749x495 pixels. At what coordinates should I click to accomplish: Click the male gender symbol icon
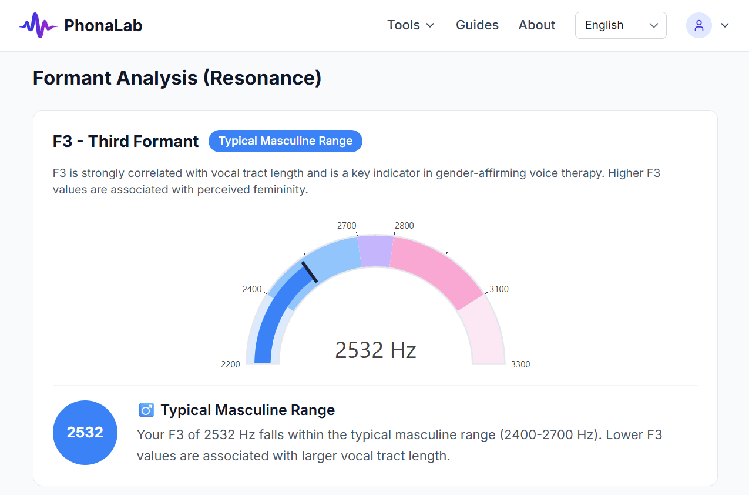(x=146, y=410)
